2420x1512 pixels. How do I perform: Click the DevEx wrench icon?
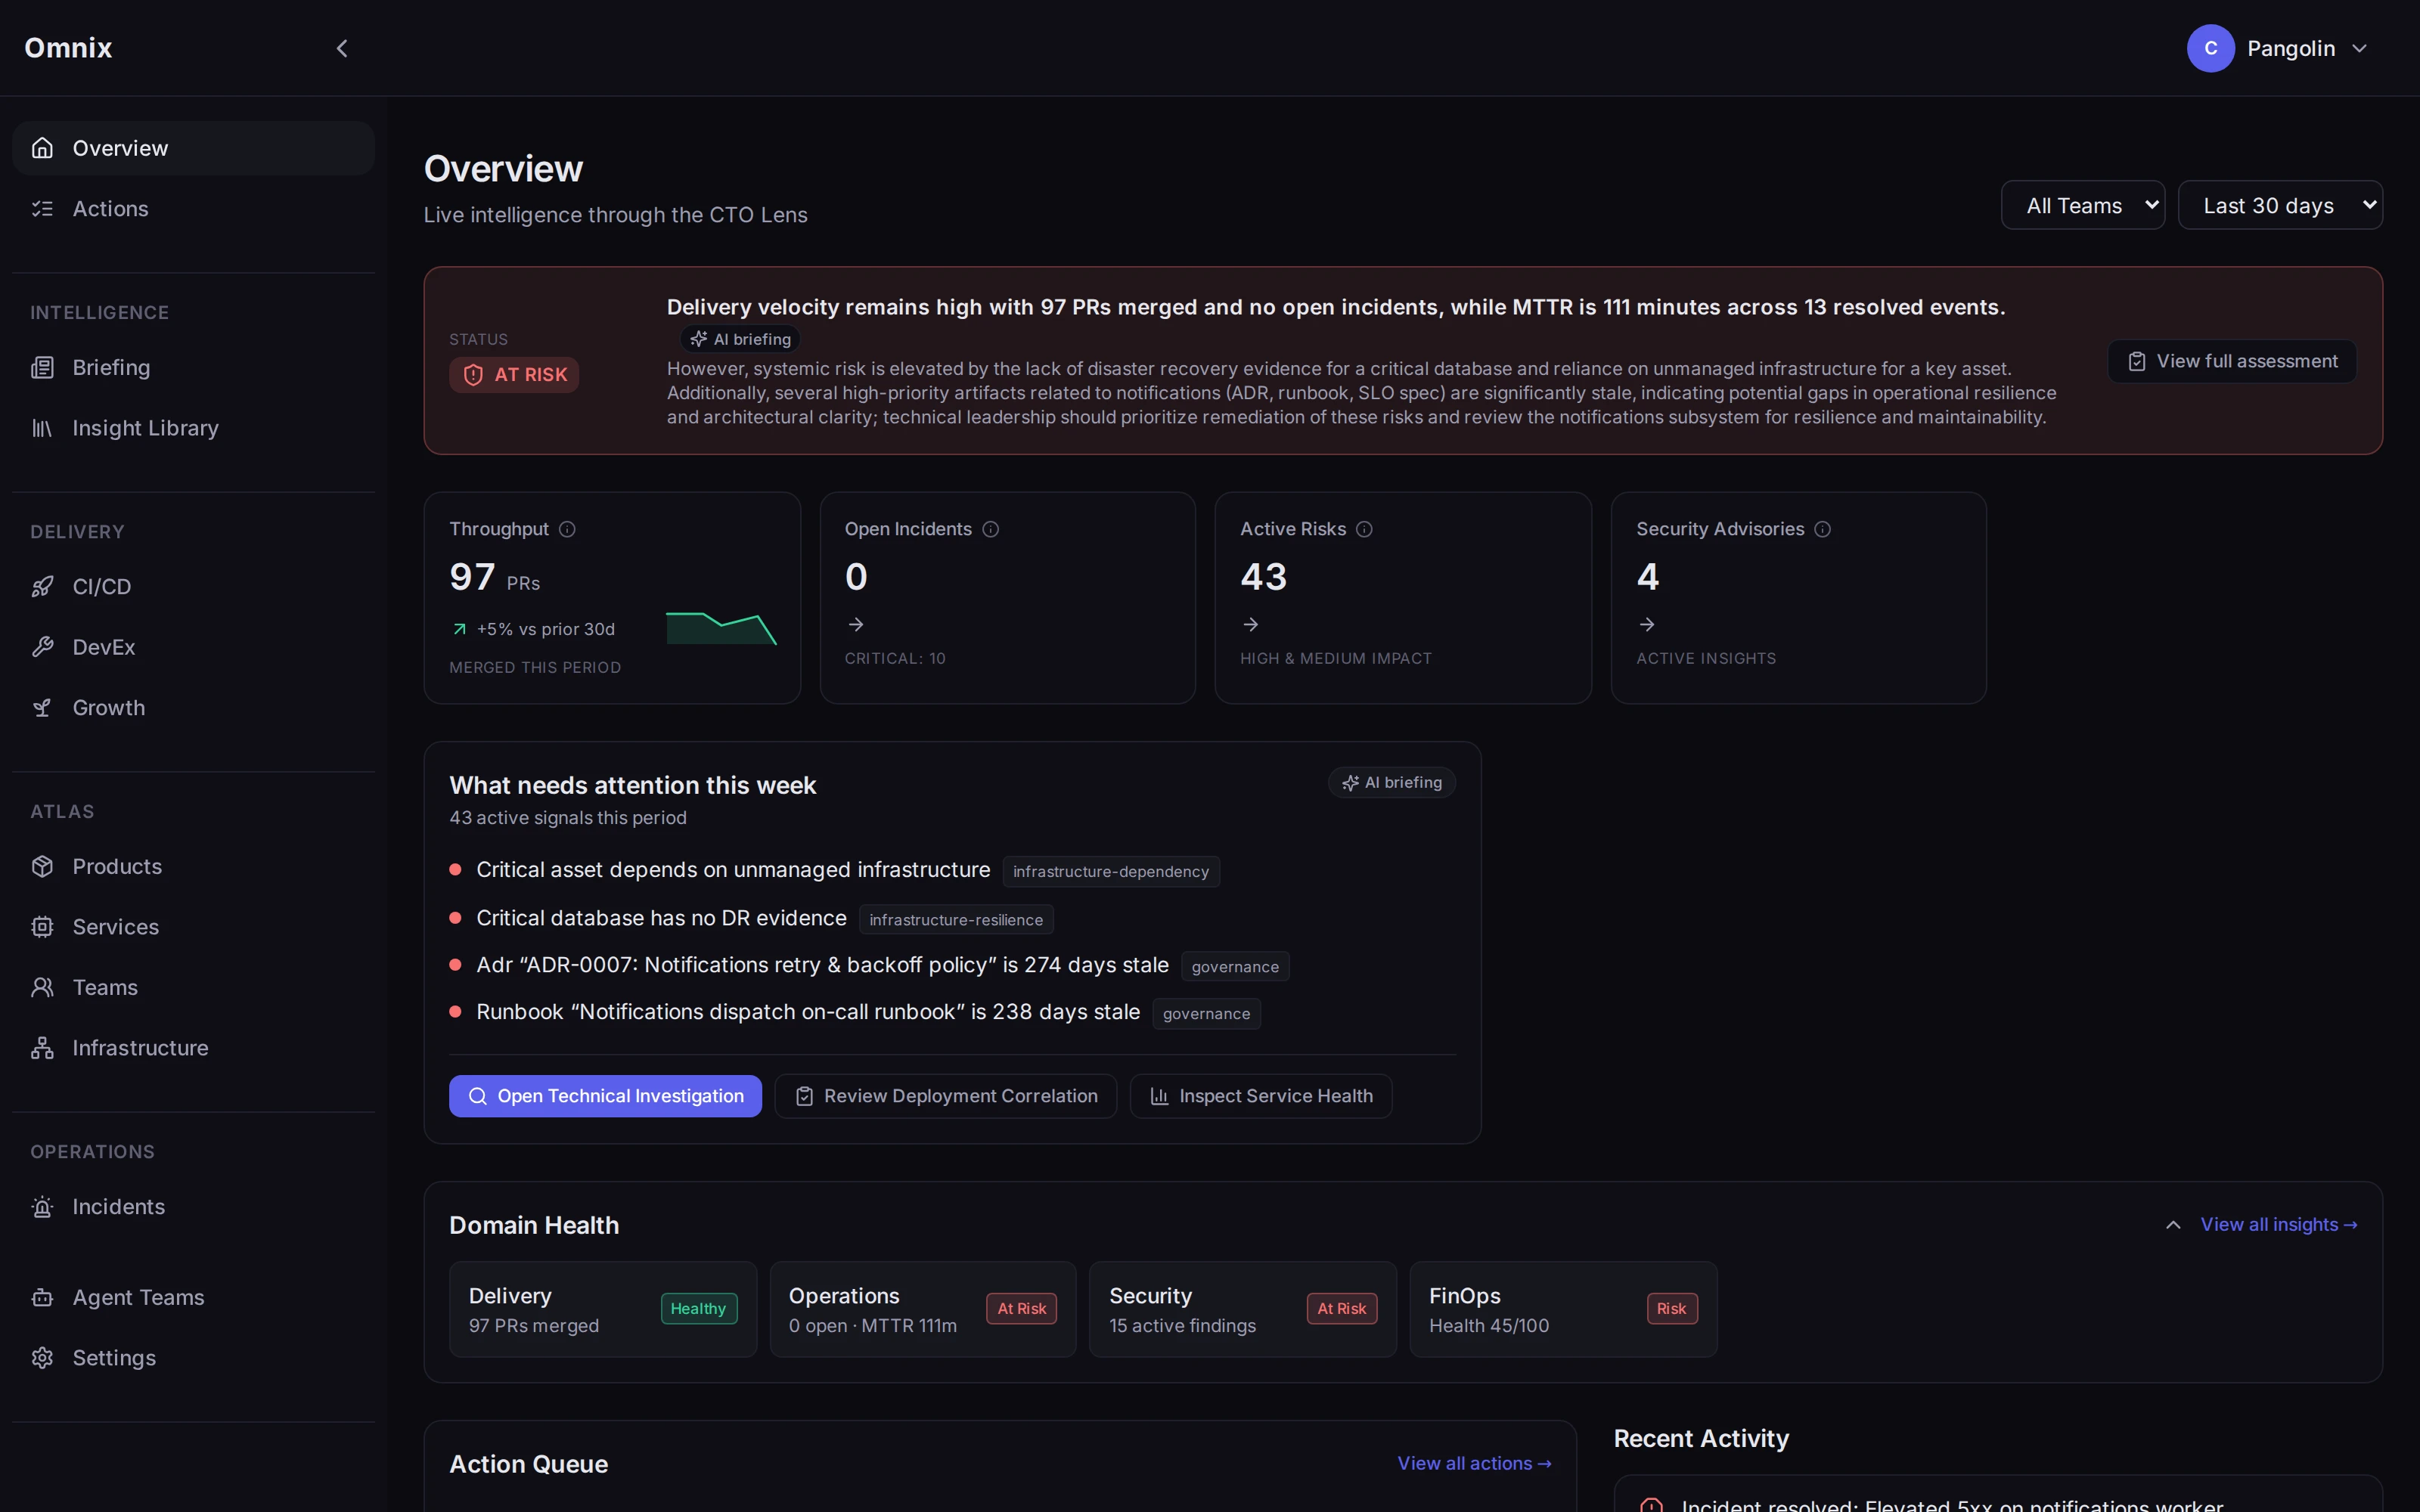[x=42, y=647]
